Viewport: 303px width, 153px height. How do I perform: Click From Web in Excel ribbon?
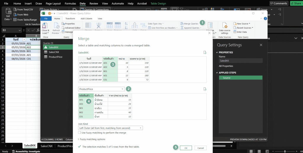point(21,14)
